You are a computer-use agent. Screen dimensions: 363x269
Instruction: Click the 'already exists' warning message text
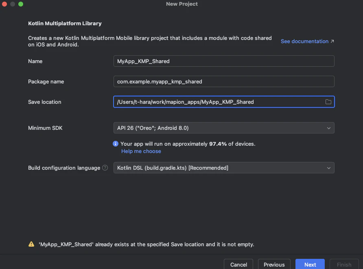click(147, 244)
